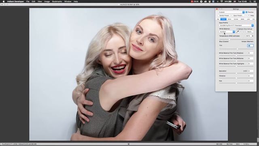Click the Hue value field
The width and height of the screenshot is (259, 146).
(x=251, y=81)
